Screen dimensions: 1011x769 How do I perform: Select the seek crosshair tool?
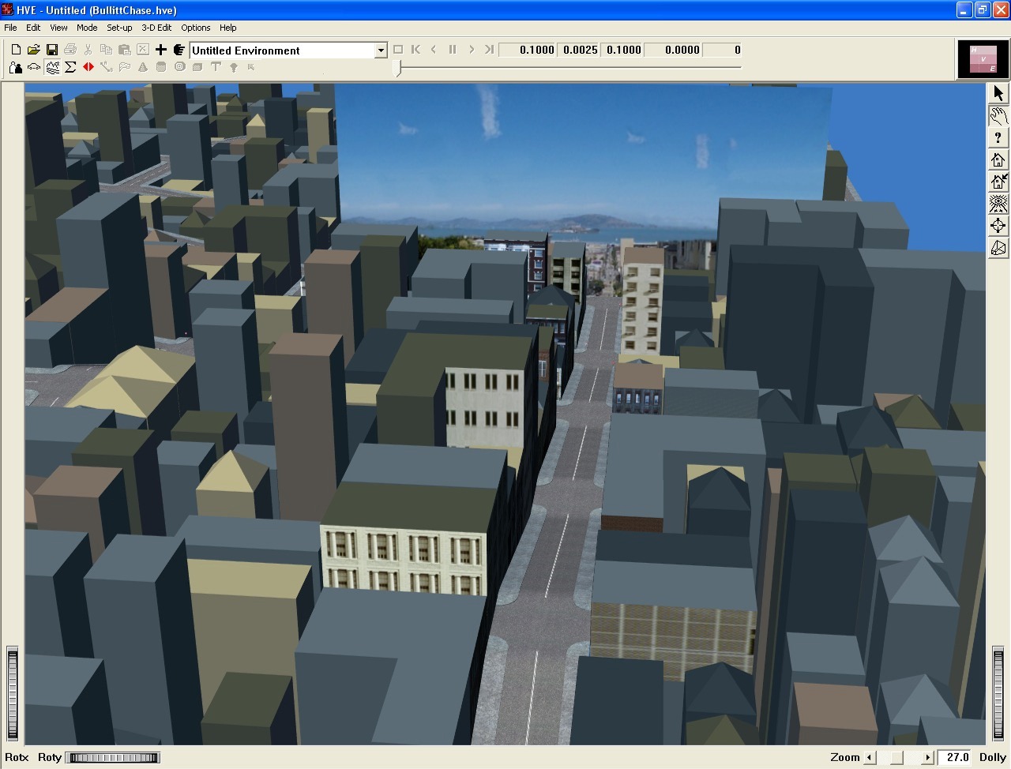(998, 226)
